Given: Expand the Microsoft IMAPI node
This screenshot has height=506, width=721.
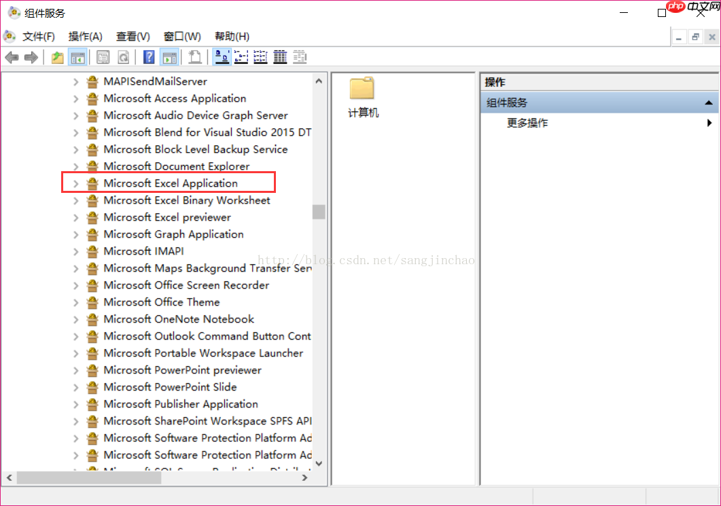Looking at the screenshot, I should 76,252.
